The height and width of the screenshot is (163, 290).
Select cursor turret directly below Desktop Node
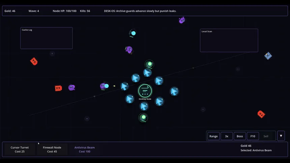coord(144,106)
